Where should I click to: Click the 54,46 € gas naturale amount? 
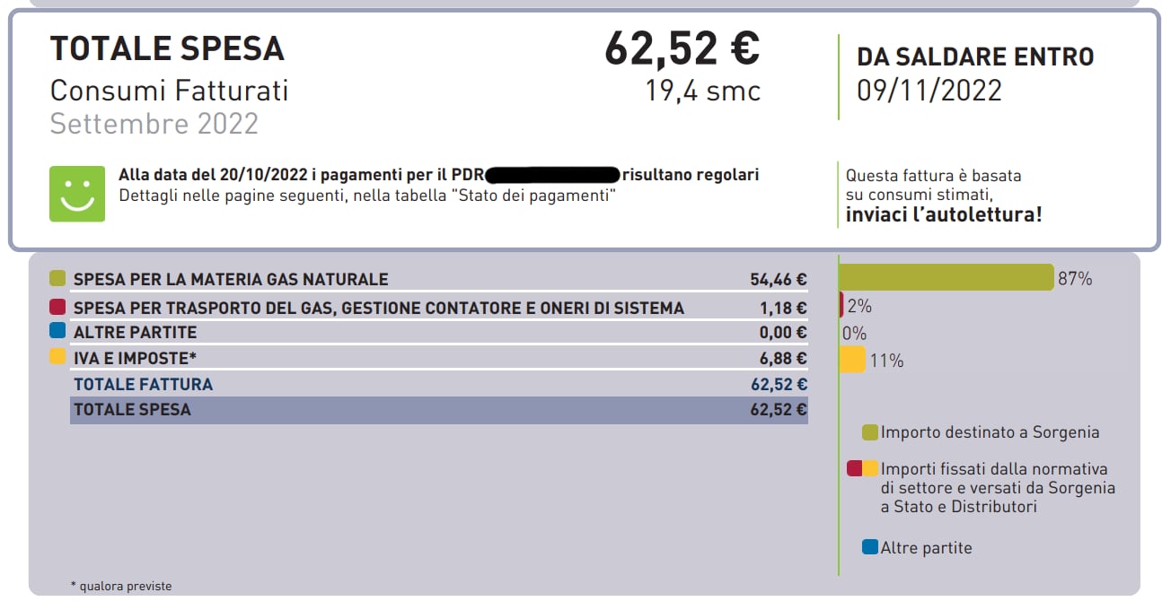(778, 279)
